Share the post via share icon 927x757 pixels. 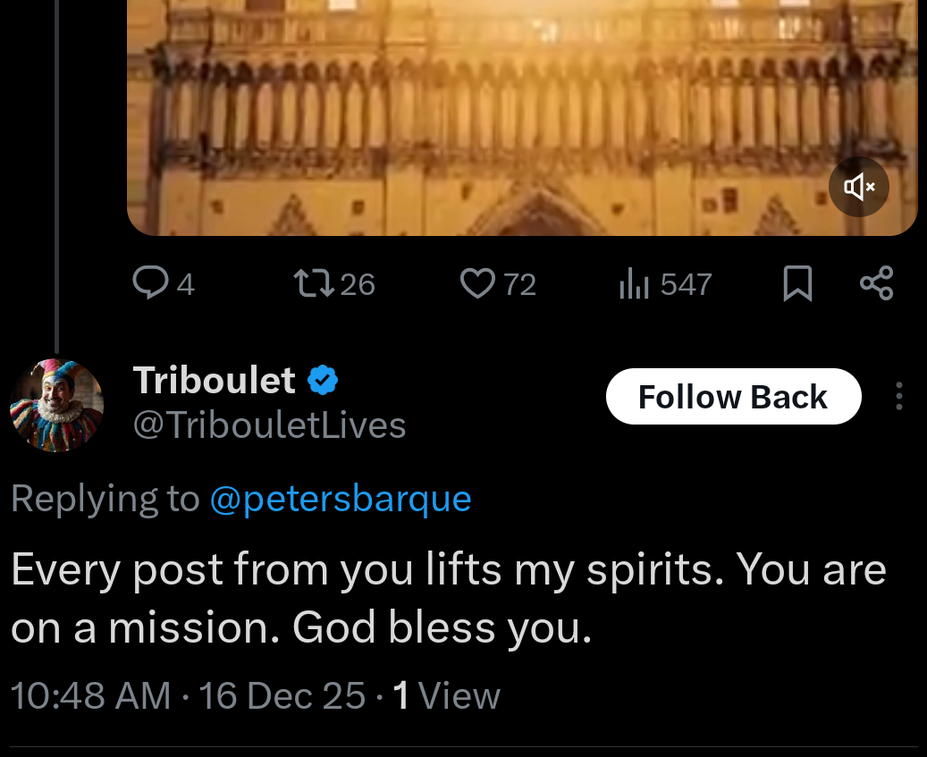pyautogui.click(x=876, y=283)
